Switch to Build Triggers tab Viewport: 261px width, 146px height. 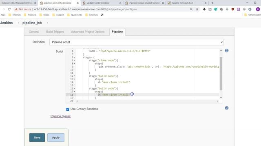tap(55, 32)
